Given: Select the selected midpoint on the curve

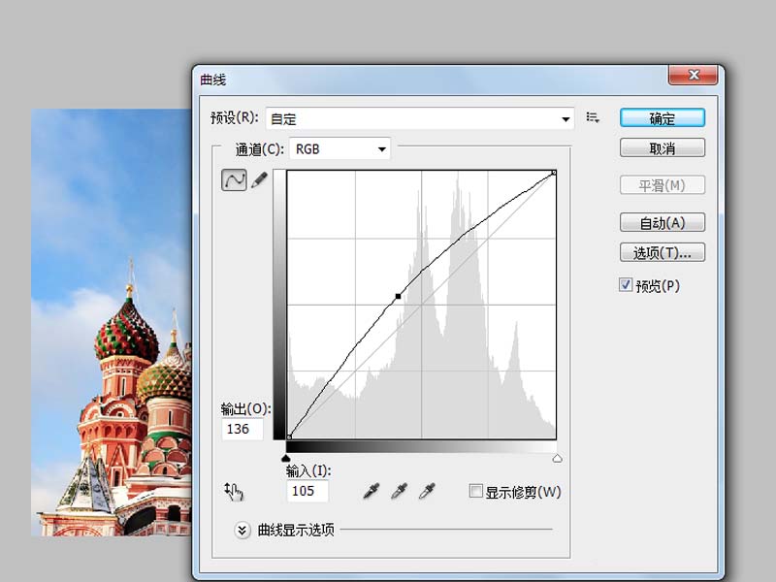Looking at the screenshot, I should (x=398, y=297).
